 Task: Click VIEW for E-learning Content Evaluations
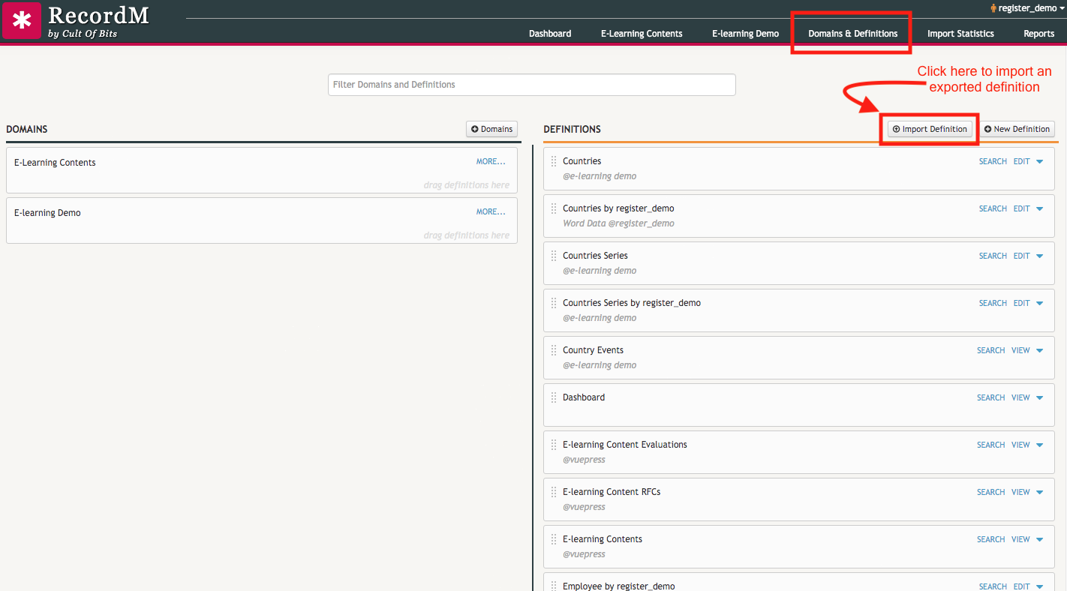tap(1020, 445)
